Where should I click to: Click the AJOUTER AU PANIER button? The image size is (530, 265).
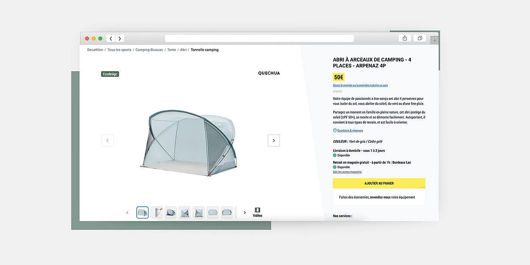(x=379, y=183)
